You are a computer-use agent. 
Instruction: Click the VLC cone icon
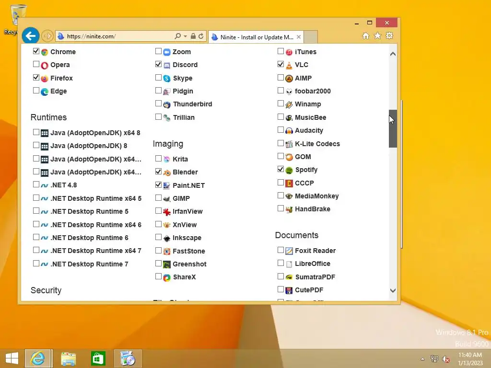point(289,65)
